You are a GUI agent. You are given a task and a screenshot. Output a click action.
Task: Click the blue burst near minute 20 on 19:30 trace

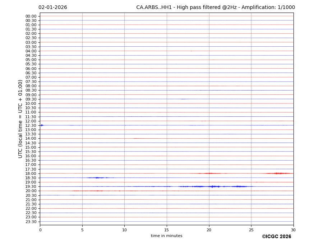[x=213, y=186]
